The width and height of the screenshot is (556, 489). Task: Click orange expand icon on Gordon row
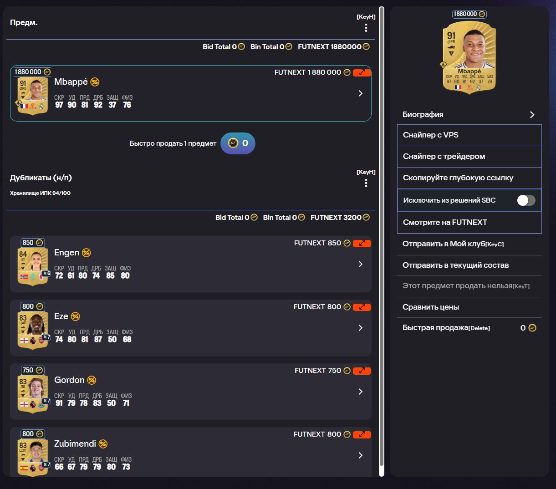tap(362, 371)
